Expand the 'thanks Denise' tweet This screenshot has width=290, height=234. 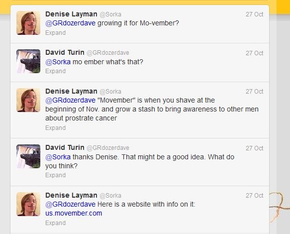(x=56, y=175)
